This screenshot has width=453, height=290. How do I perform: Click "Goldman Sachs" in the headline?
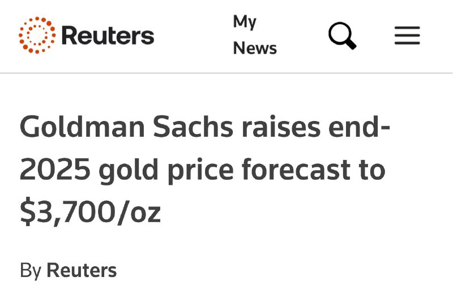tap(126, 127)
